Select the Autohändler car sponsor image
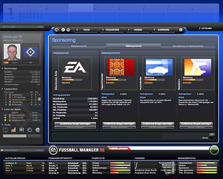Screen dimensions: 223x179 (x=159, y=67)
